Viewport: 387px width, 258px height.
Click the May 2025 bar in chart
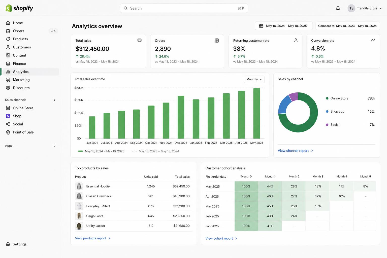[257, 113]
